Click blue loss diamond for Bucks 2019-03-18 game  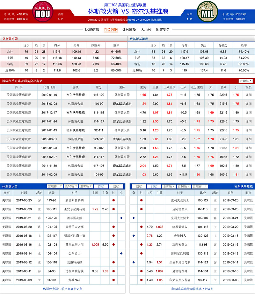click(134, 236)
